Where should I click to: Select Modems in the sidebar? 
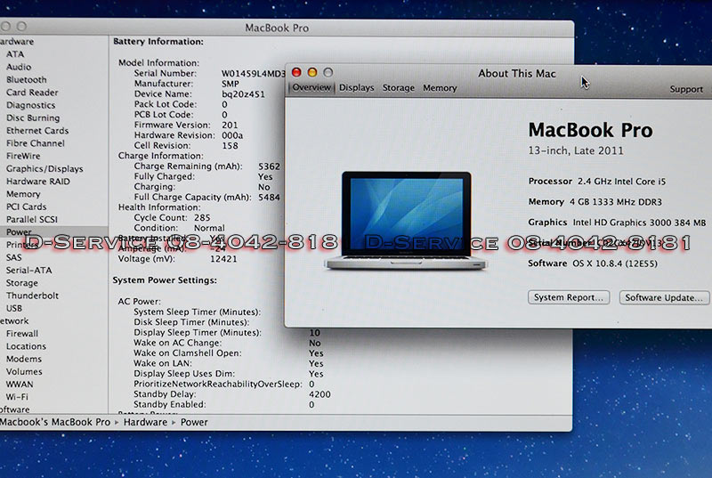click(x=24, y=359)
